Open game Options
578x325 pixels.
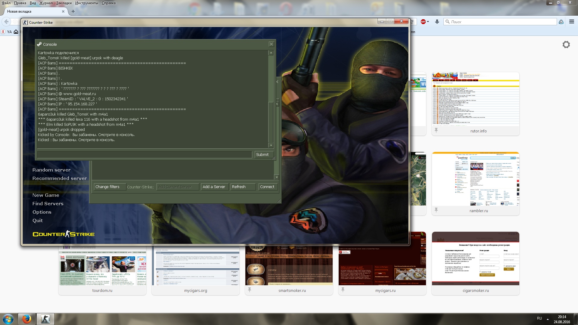[x=42, y=212]
